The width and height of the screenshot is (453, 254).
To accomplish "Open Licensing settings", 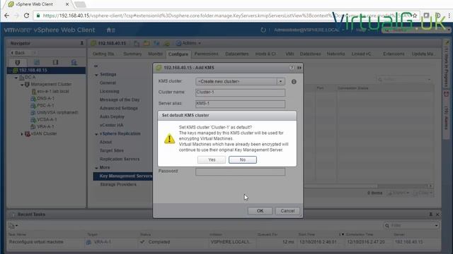I will [x=109, y=91].
